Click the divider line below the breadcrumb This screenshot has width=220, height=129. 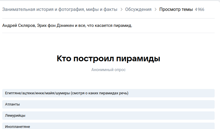click(108, 18)
